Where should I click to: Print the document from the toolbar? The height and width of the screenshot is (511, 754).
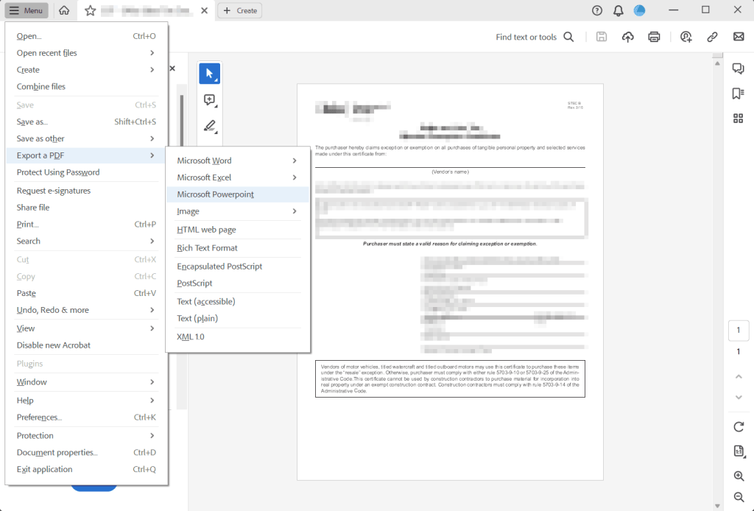(x=654, y=36)
